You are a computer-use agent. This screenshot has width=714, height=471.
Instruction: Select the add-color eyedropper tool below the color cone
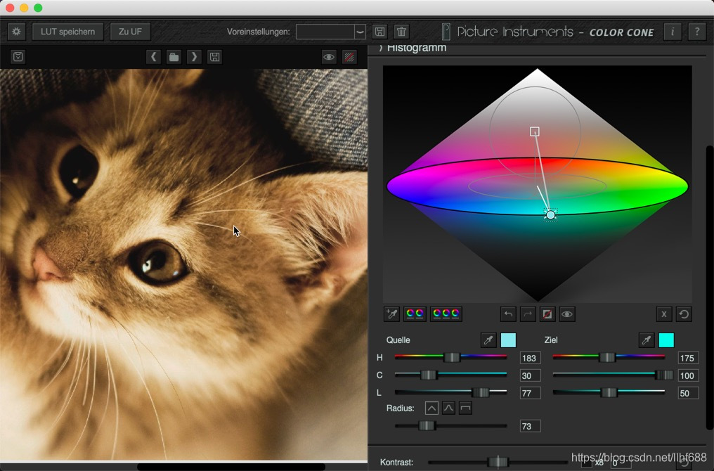[391, 314]
